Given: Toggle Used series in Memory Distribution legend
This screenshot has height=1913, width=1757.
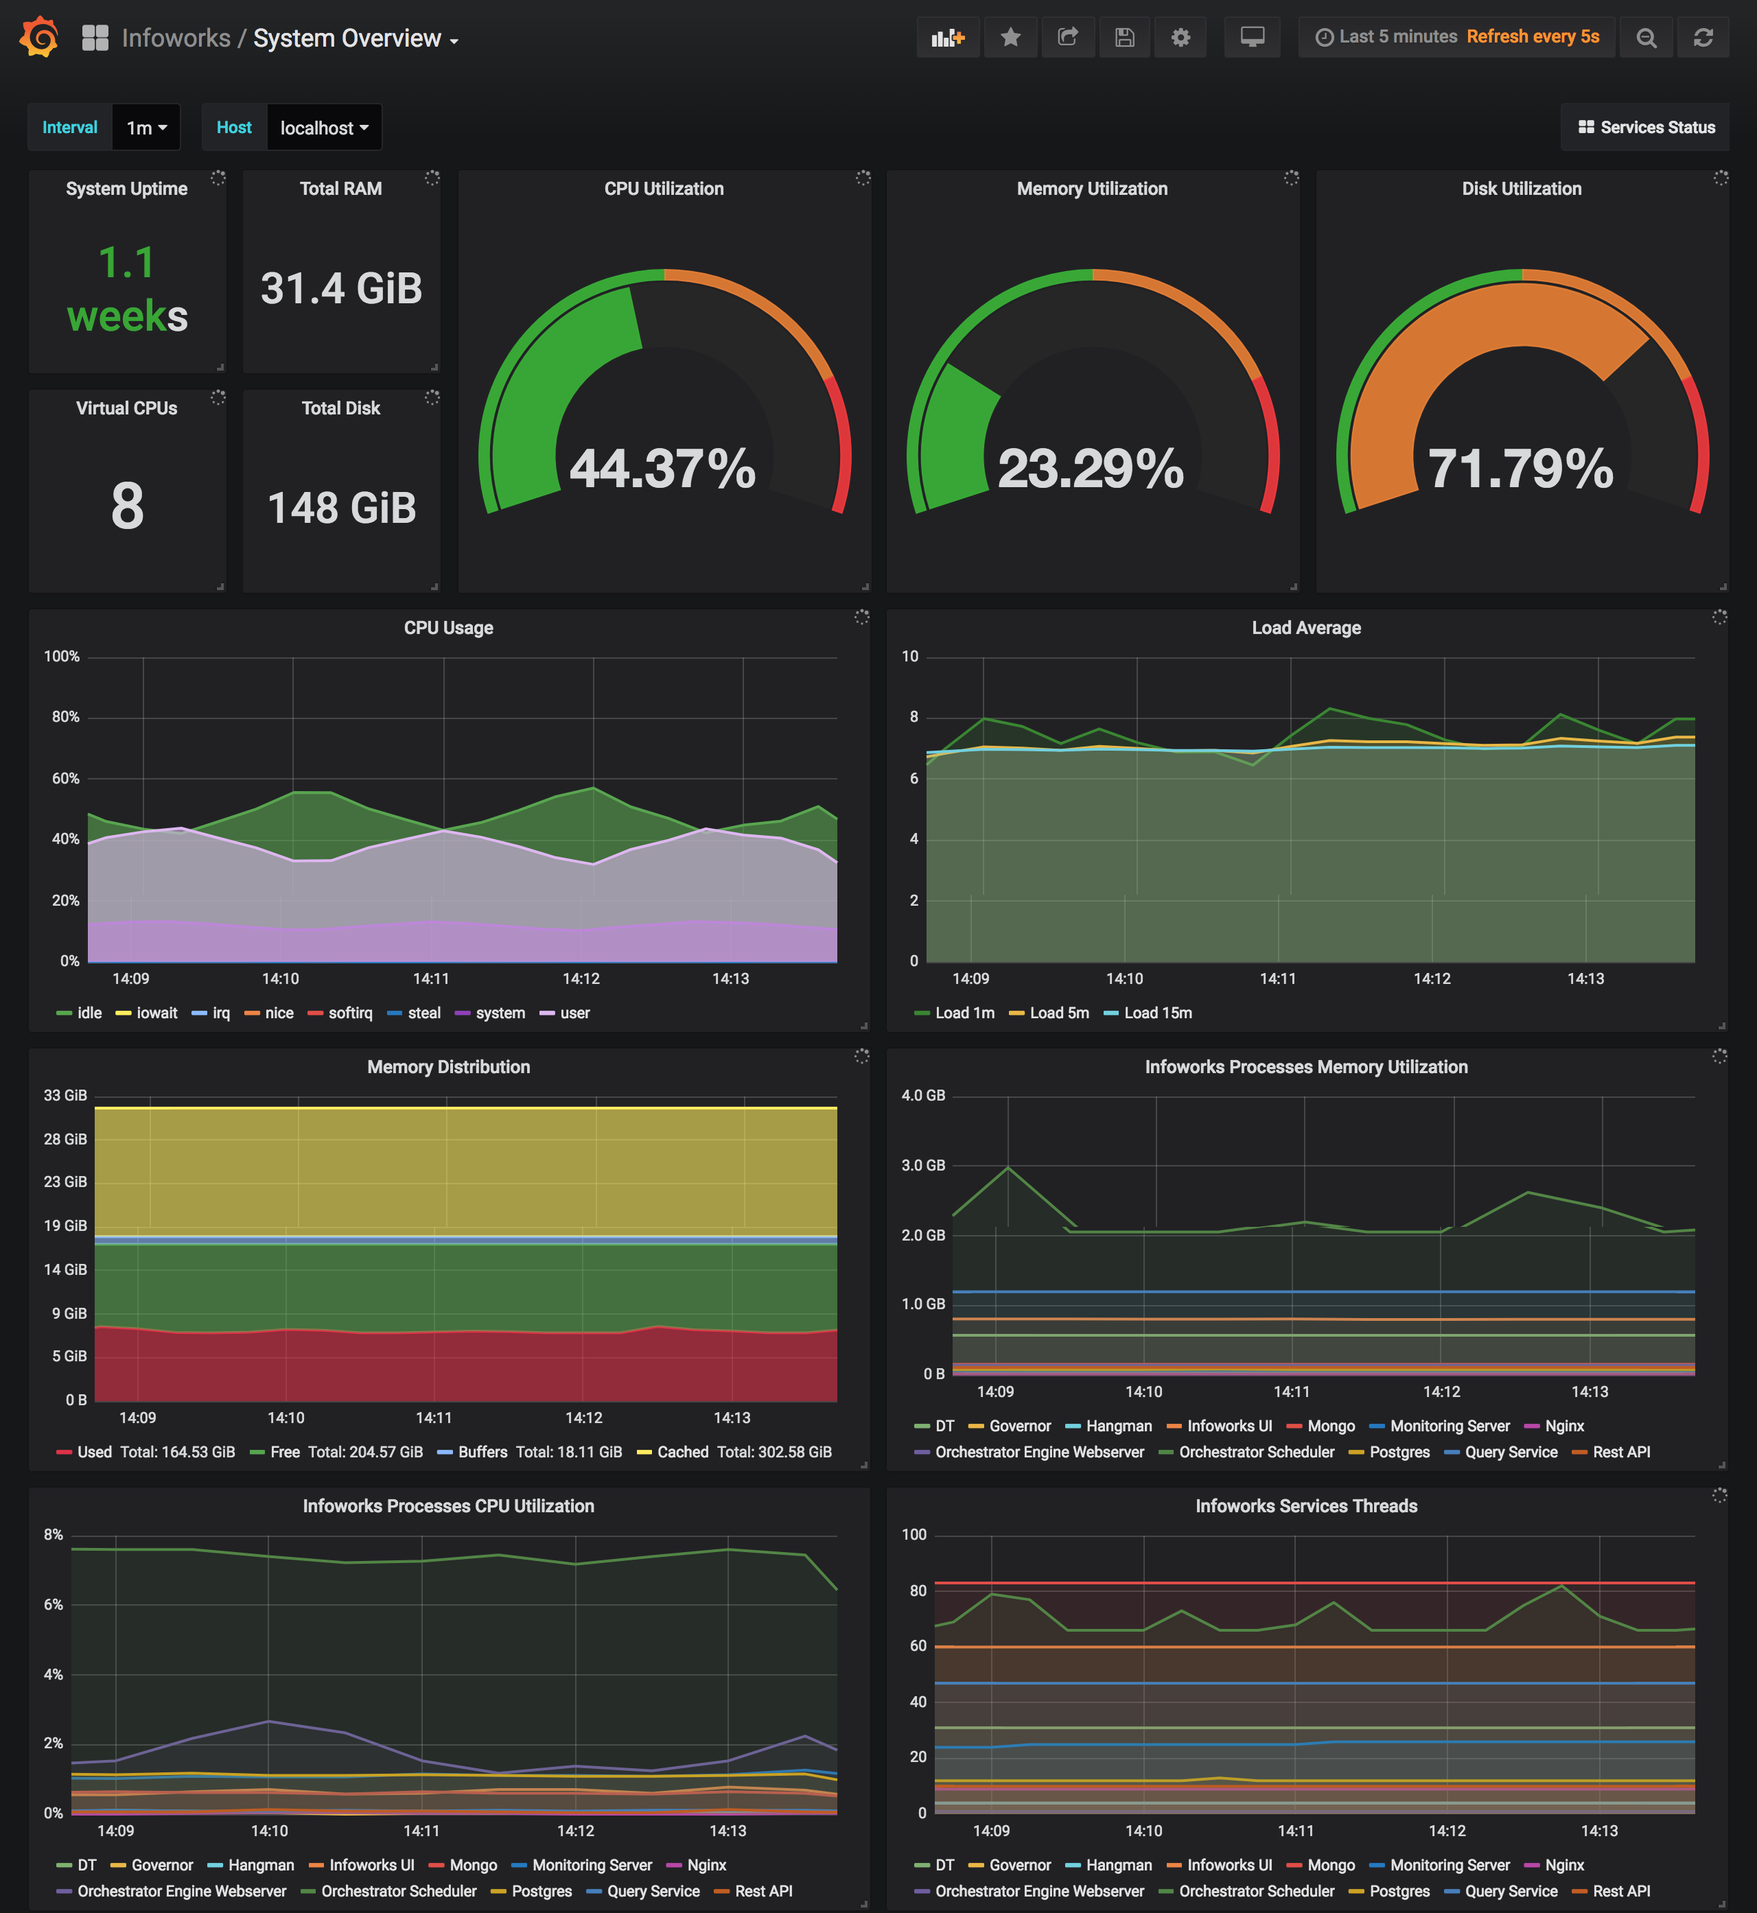Looking at the screenshot, I should [x=94, y=1452].
